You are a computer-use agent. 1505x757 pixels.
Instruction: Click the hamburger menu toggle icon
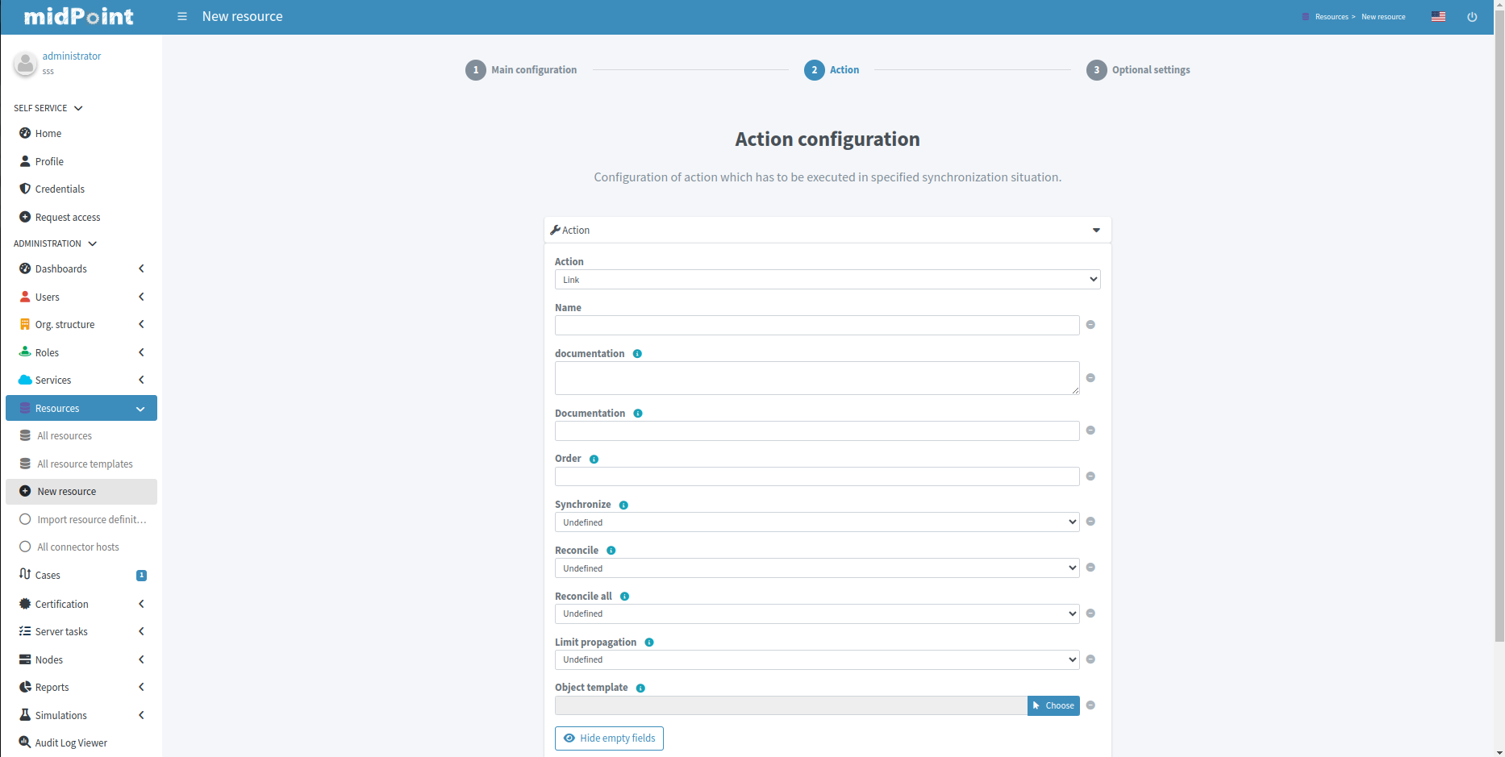(182, 16)
